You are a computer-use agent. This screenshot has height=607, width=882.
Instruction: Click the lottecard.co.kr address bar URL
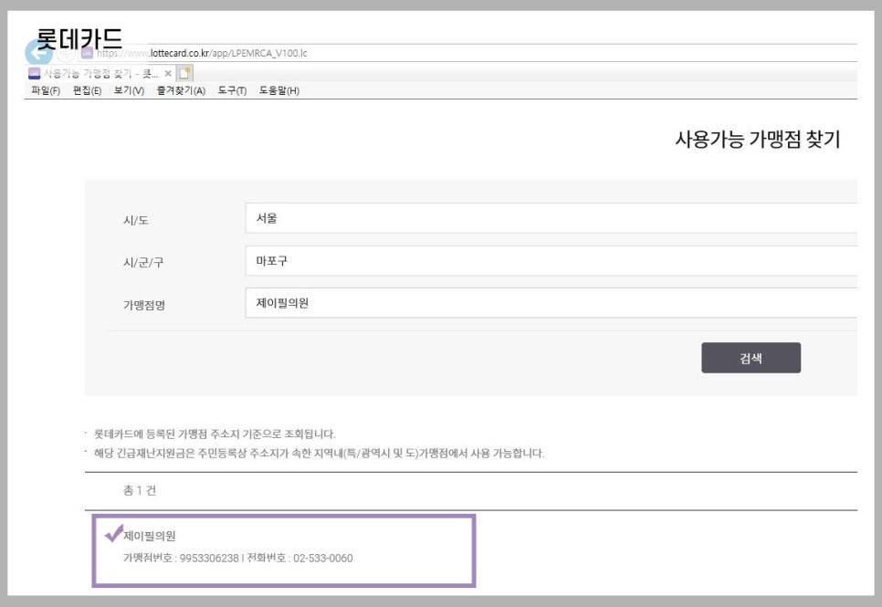tap(202, 54)
